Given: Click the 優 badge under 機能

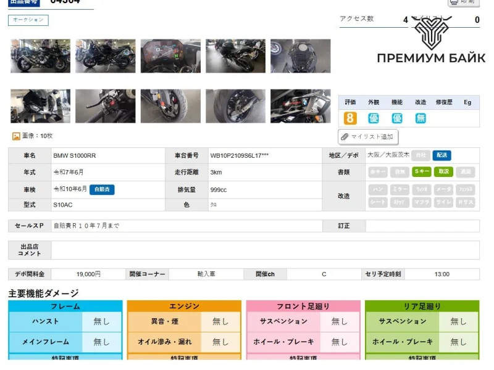Looking at the screenshot, I should [x=397, y=118].
